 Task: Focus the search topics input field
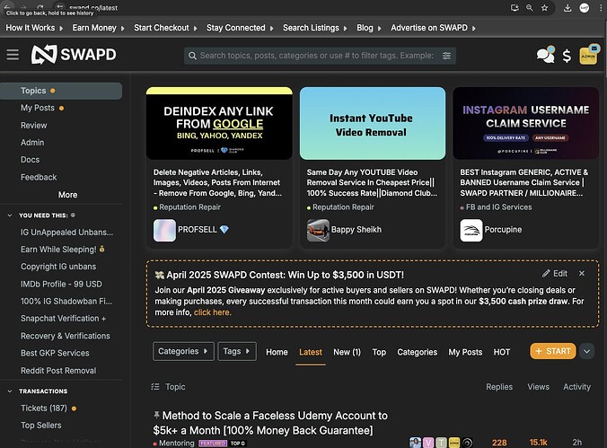click(318, 56)
